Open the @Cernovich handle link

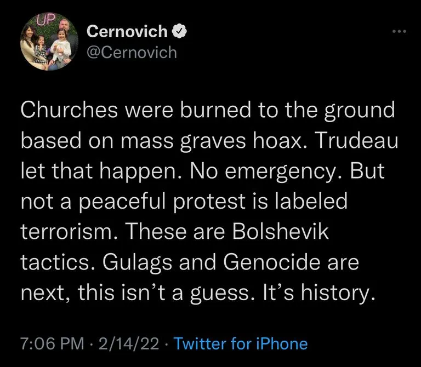click(132, 52)
